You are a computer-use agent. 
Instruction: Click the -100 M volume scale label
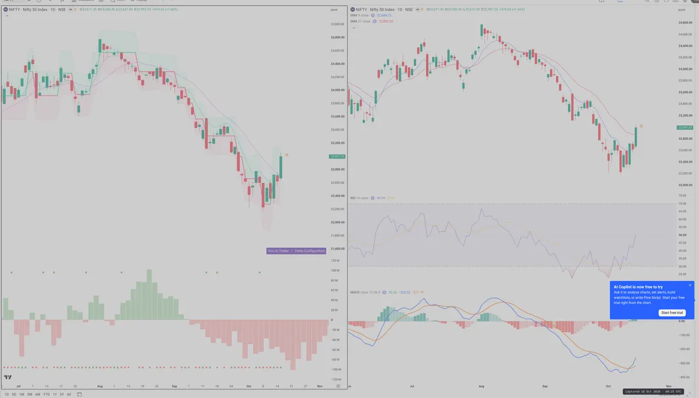335,369
